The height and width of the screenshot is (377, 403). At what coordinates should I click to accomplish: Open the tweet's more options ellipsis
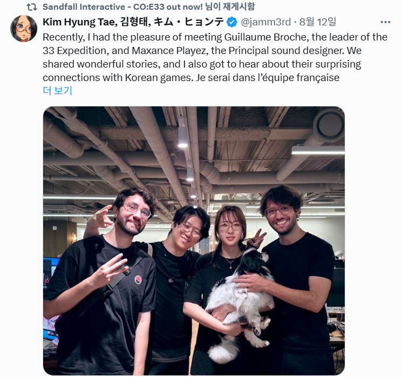[385, 22]
